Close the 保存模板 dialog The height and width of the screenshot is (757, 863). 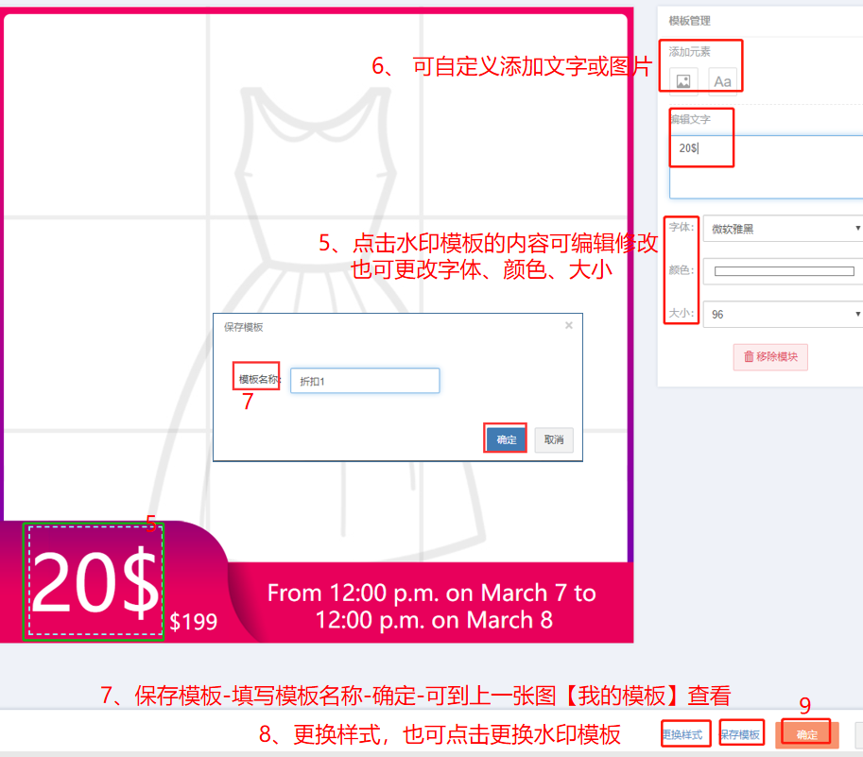coord(569,326)
